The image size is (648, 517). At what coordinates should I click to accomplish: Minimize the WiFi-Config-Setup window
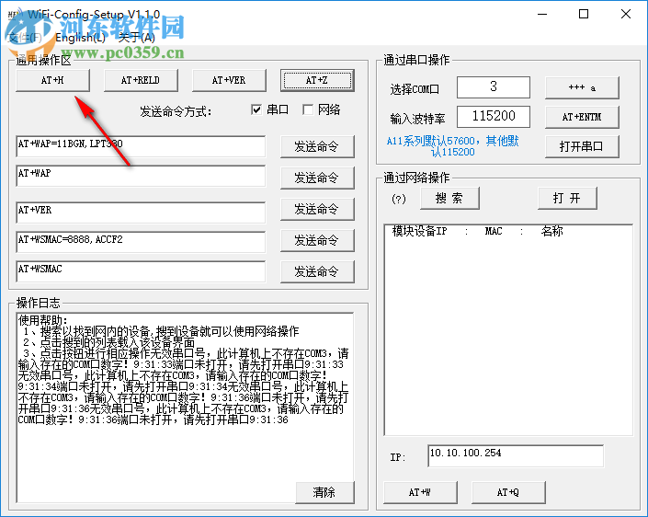[542, 14]
